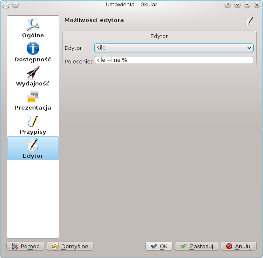Image resolution: width=263 pixels, height=258 pixels.
Task: Confirm the settings with OK
Action: pos(159,246)
